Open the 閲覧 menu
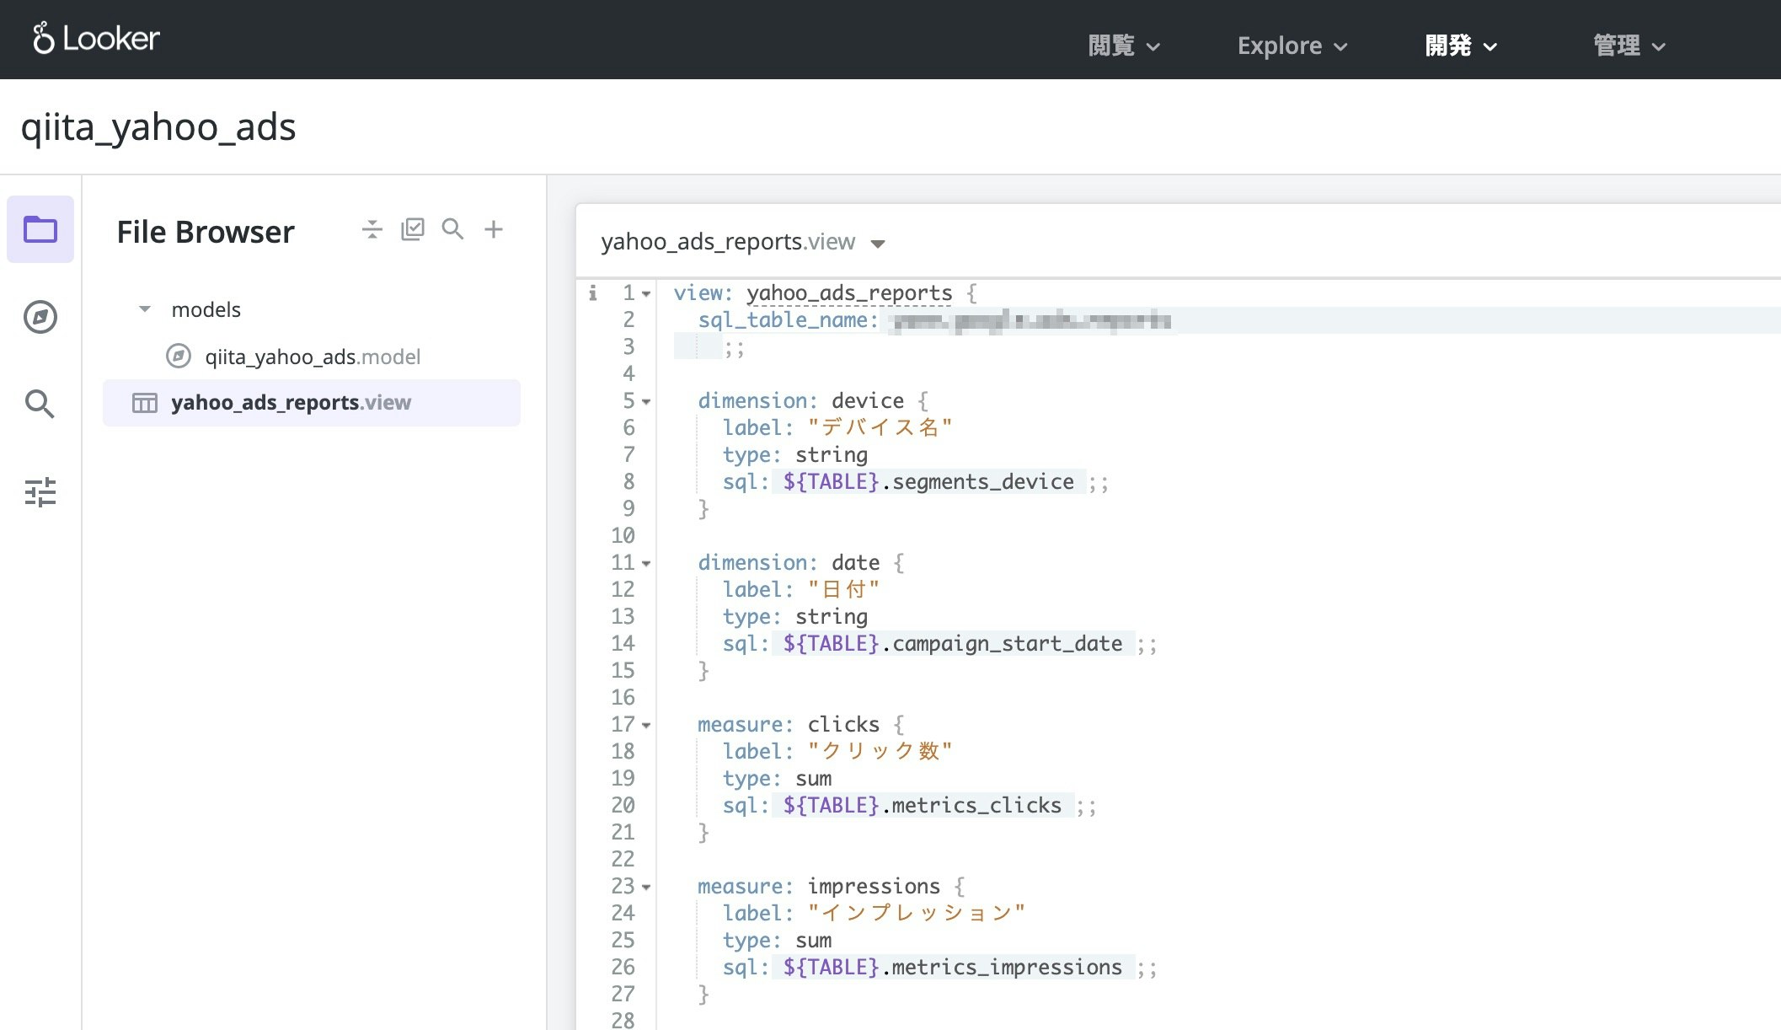 (1124, 46)
